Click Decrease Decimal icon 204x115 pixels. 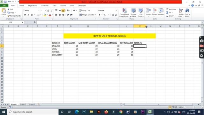(116, 15)
